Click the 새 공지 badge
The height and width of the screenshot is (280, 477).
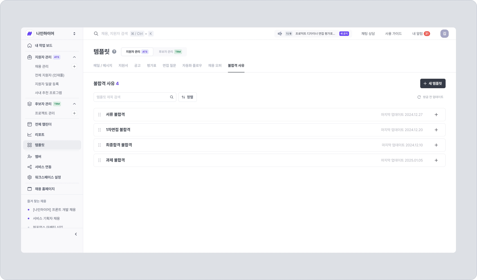click(x=344, y=34)
